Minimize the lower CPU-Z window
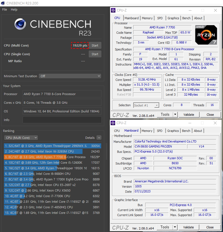 point(190,123)
